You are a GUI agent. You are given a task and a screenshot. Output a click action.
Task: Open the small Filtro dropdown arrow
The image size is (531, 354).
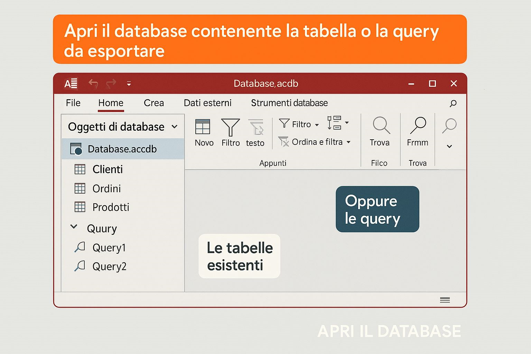coord(317,125)
